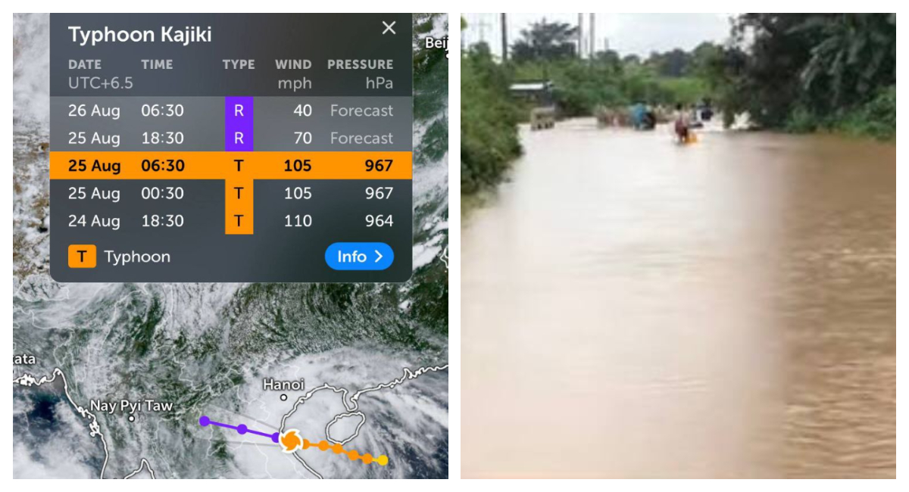The width and height of the screenshot is (909, 492).
Task: Click the purple R icon for 26 Aug
Action: (239, 111)
